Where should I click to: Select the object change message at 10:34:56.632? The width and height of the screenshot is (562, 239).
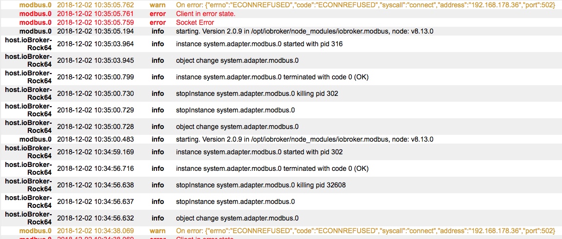pyautogui.click(x=237, y=218)
